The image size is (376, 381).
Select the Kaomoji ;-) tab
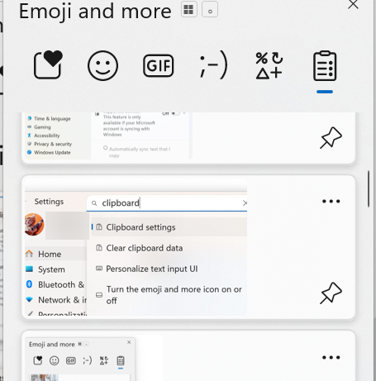[x=213, y=65]
